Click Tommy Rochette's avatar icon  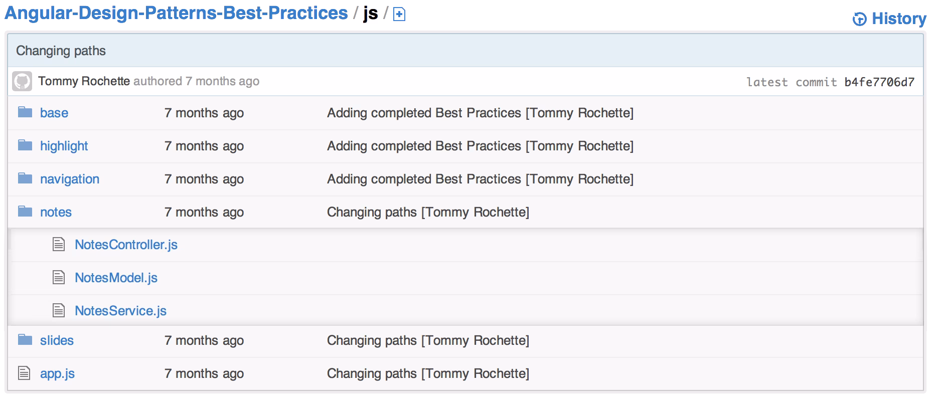22,81
